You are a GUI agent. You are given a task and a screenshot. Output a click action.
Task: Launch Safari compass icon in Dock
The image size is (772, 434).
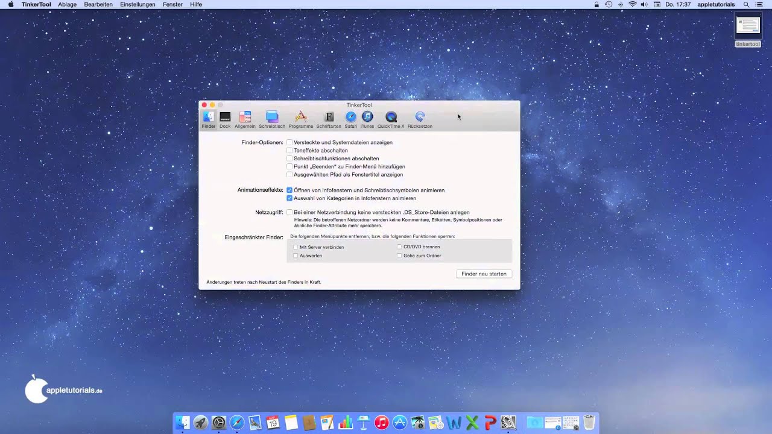237,423
